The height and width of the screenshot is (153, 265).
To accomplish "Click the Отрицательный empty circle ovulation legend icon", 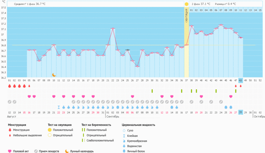I will tap(50, 135).
